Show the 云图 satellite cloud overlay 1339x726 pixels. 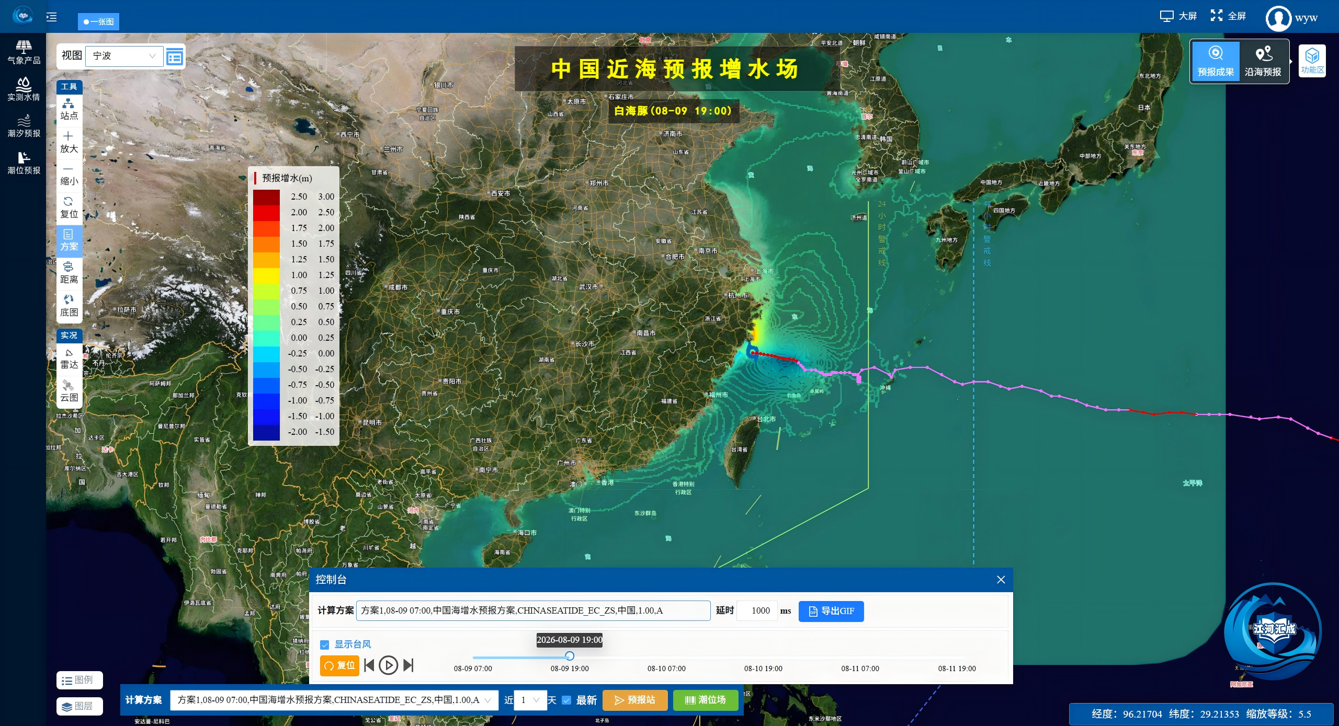point(69,391)
